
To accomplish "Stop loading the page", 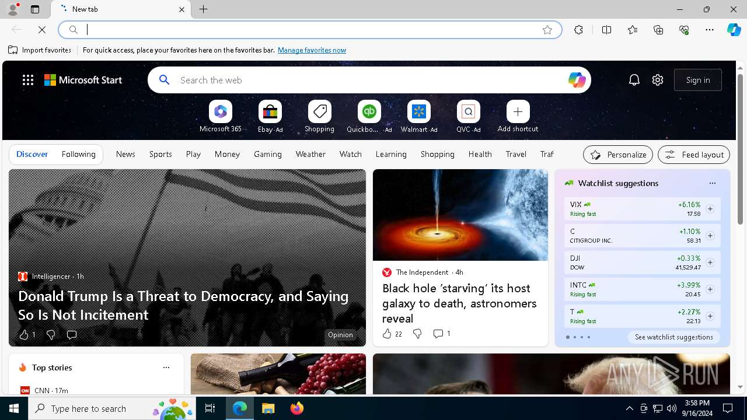I will coord(42,30).
